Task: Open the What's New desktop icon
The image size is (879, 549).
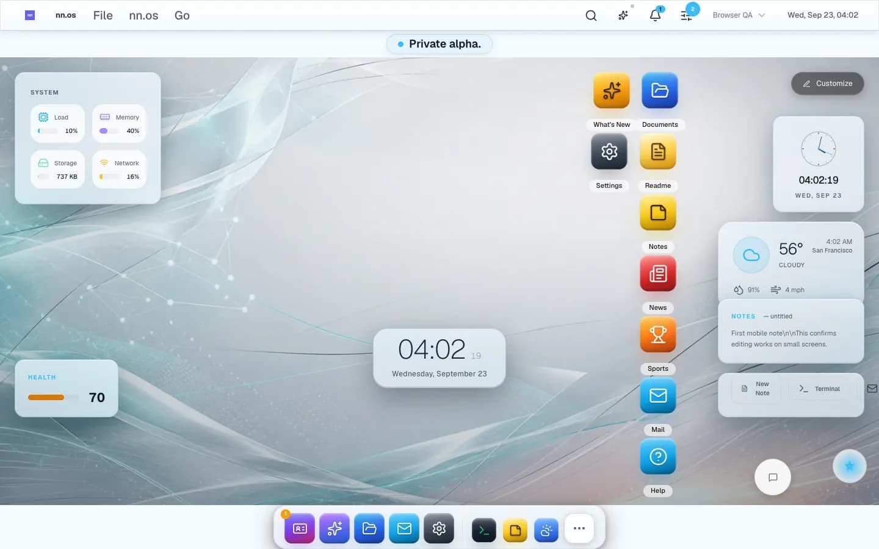Action: pos(612,91)
